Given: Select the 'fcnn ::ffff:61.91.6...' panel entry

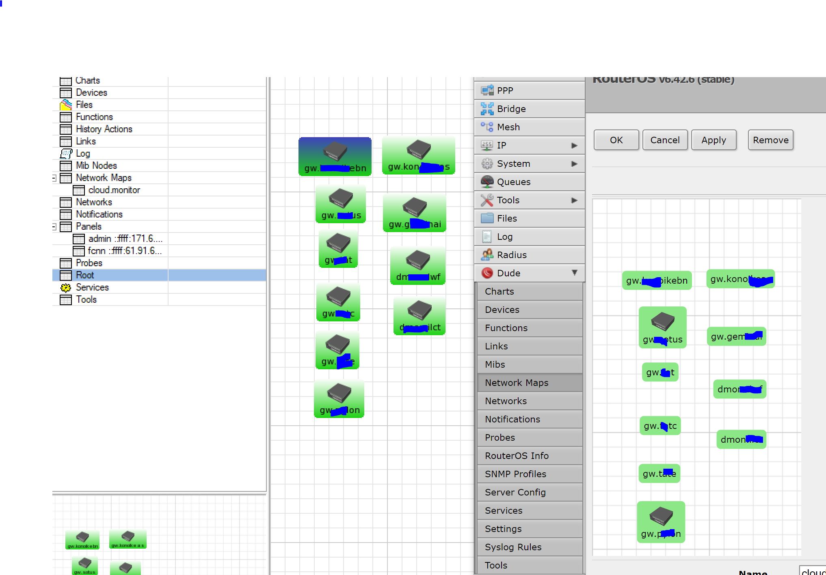Looking at the screenshot, I should click(125, 251).
